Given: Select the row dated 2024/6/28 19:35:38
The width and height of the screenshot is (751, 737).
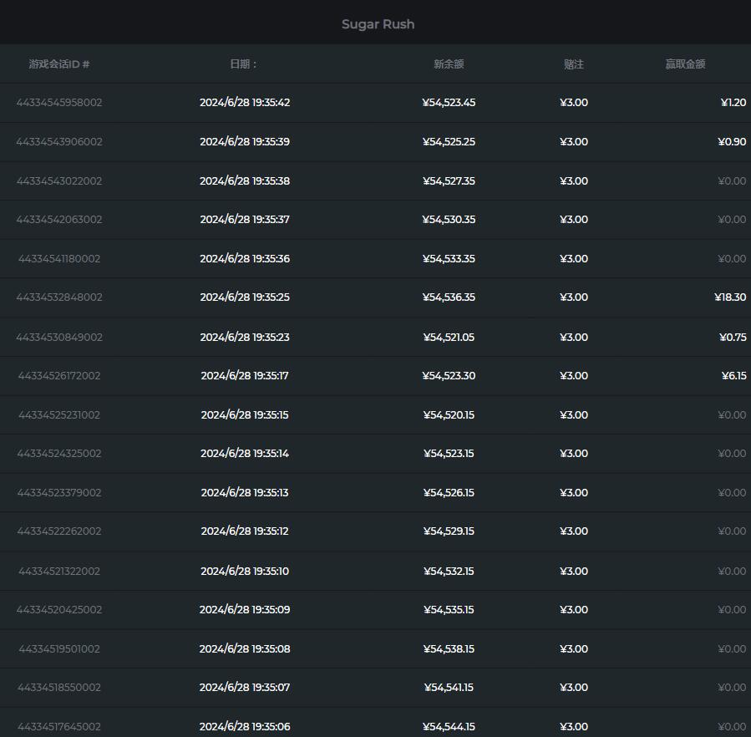Looking at the screenshot, I should coord(245,181).
